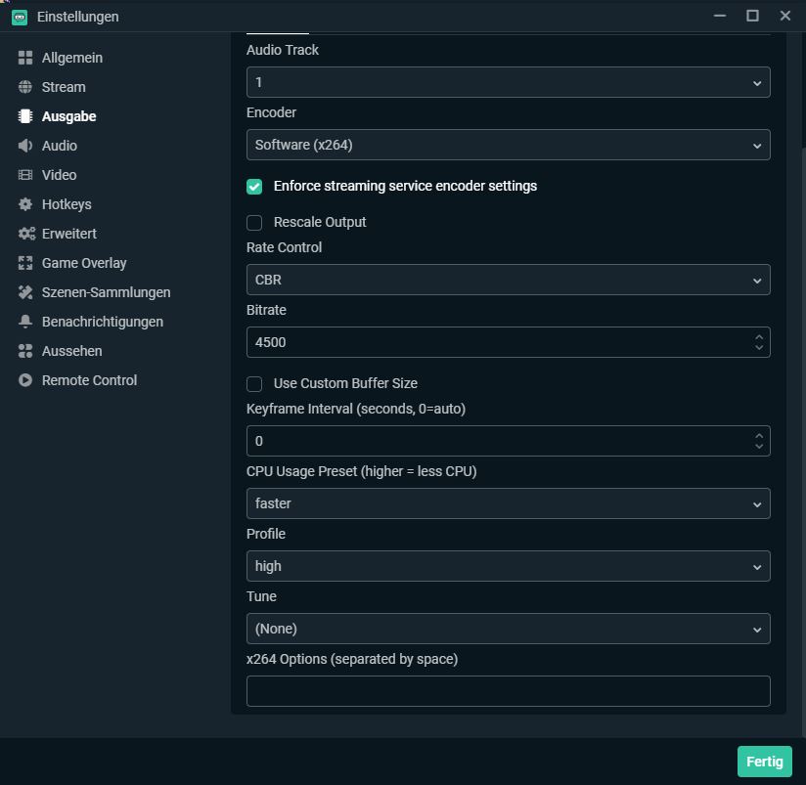Click the Benachrichtigungen bell icon
806x785 pixels.
tap(25, 322)
